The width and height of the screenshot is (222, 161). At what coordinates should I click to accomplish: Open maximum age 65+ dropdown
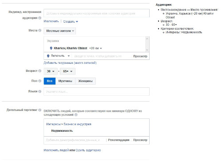click(67, 71)
